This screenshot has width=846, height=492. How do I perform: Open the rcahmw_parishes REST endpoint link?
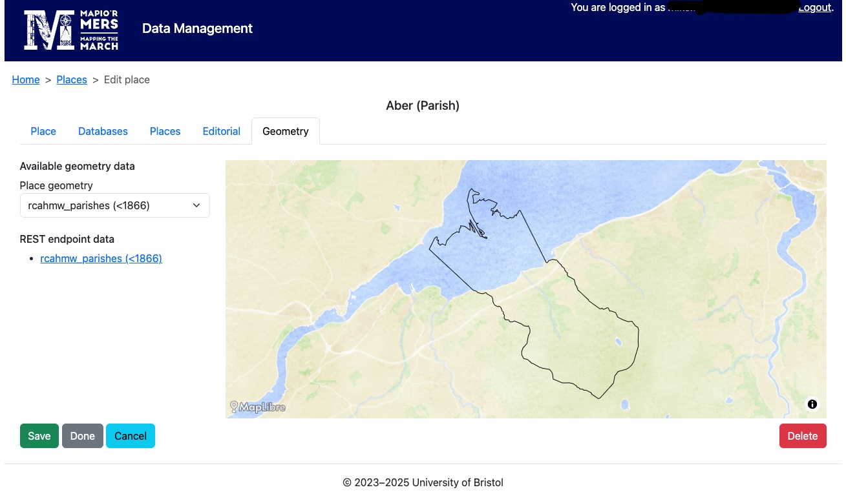(x=101, y=258)
